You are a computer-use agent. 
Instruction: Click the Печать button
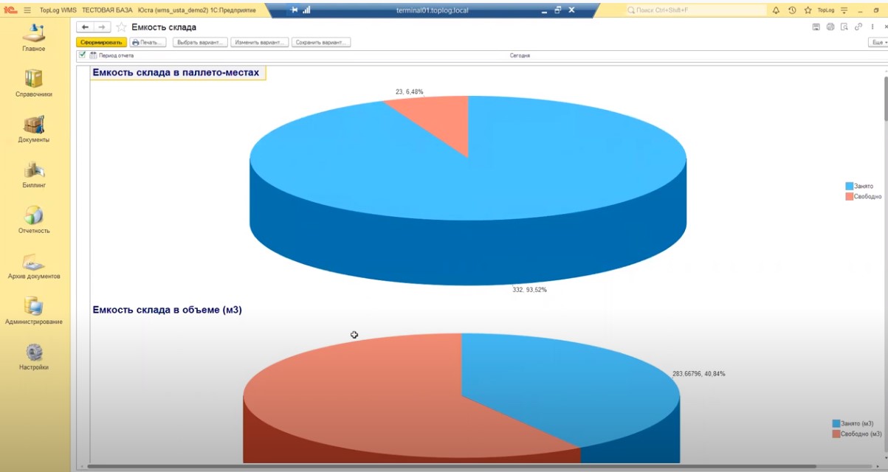coord(148,43)
